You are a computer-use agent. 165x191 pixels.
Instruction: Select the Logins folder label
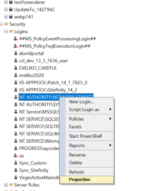tap(21, 32)
